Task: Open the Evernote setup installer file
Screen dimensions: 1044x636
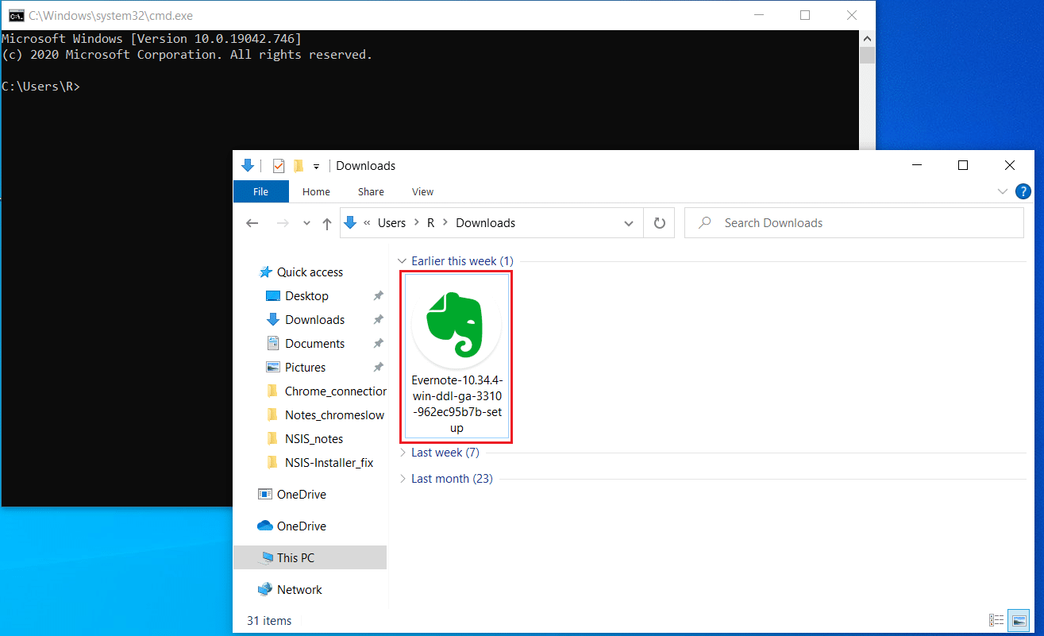Action: 457,357
